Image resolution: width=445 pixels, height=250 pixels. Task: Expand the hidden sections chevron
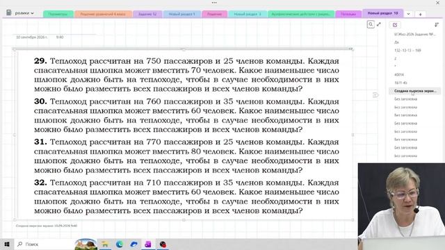408,14
